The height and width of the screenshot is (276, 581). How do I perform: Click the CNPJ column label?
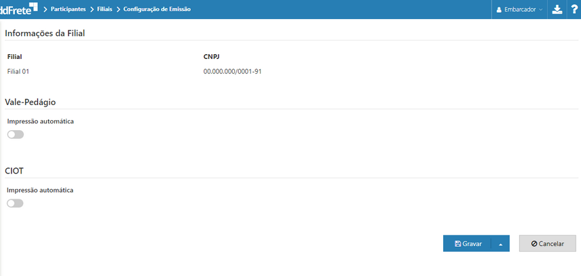coord(210,56)
